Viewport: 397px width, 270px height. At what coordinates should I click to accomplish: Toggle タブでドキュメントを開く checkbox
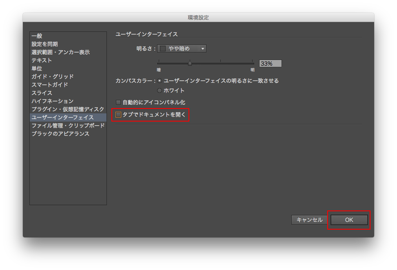118,115
